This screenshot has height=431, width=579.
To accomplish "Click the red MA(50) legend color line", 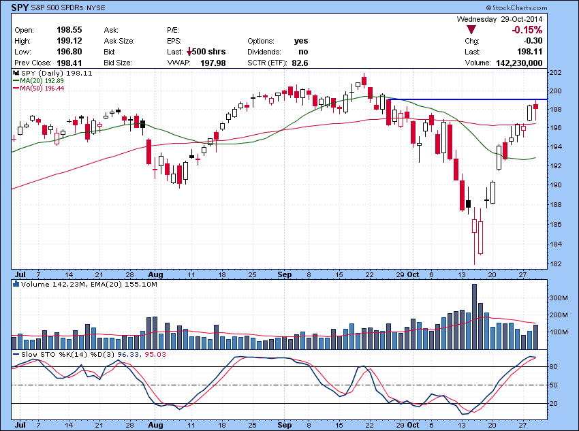I will pyautogui.click(x=16, y=89).
